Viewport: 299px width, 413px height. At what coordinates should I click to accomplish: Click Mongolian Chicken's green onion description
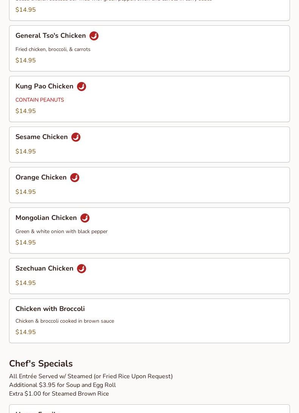tap(62, 231)
